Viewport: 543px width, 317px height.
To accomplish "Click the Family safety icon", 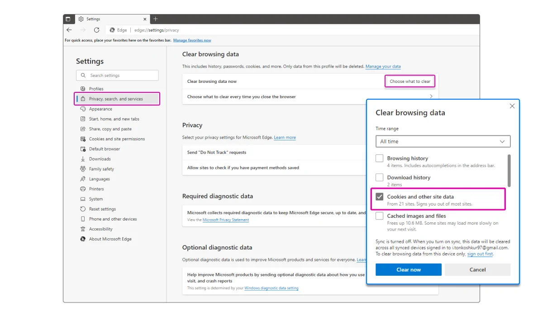I will click(x=83, y=169).
